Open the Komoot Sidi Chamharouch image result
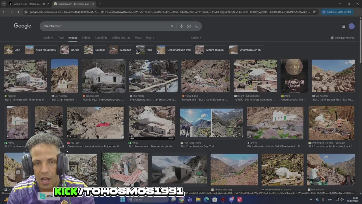The image size is (362, 204). 25,76
